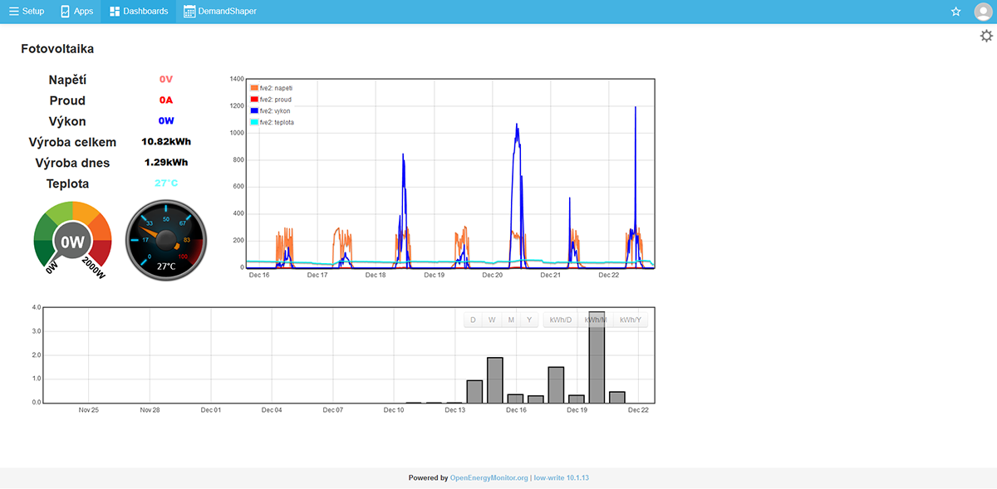Open the Apps section
Screen dimensions: 997x489
pos(76,12)
